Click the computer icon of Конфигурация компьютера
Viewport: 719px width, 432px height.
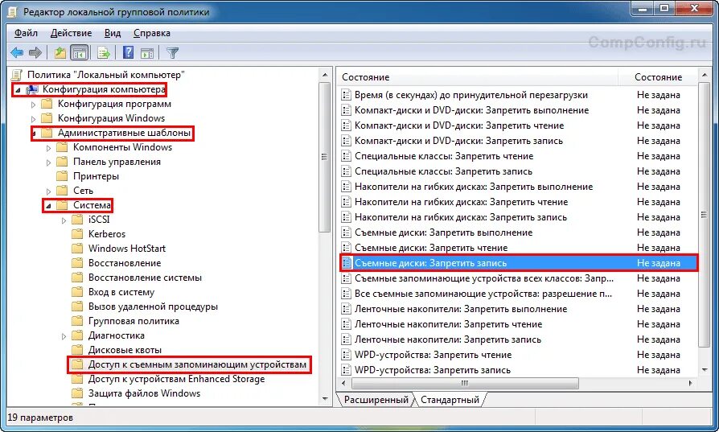click(31, 89)
